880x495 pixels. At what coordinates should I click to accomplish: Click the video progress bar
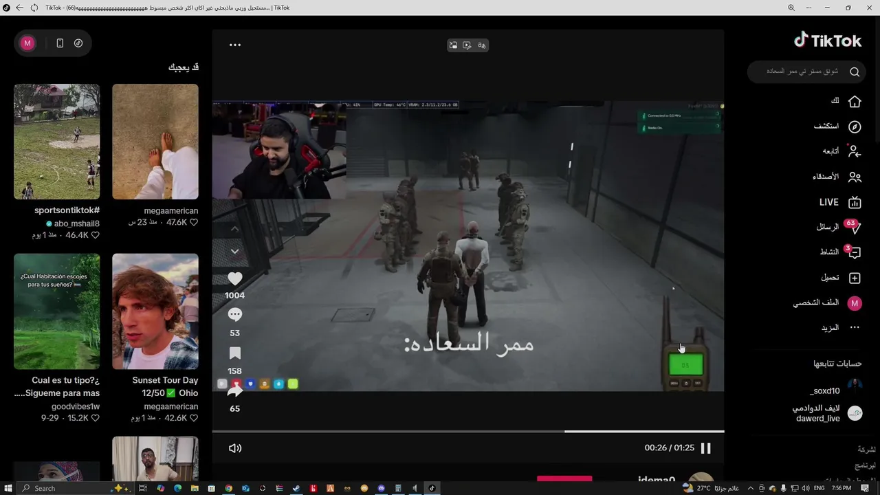[x=468, y=431]
